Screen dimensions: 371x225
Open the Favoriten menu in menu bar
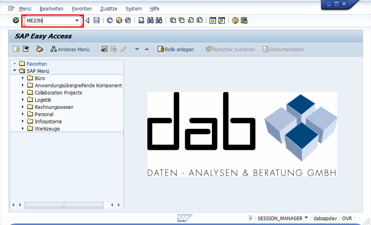click(82, 9)
